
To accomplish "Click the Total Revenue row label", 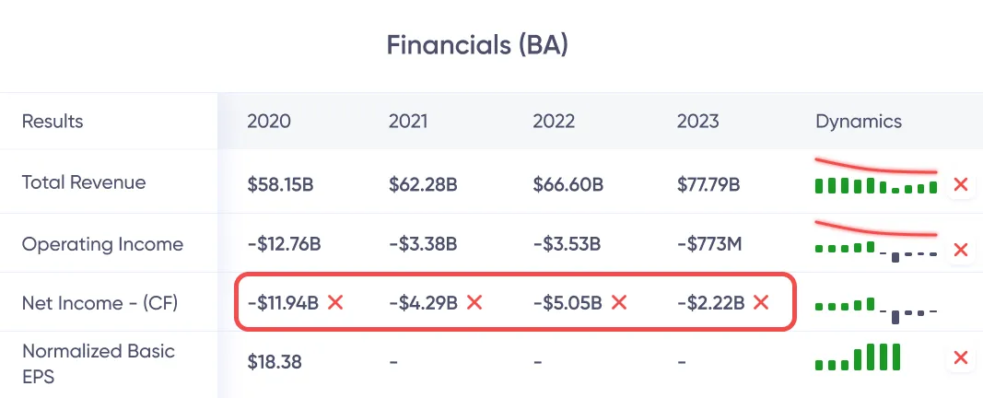I will click(x=84, y=182).
